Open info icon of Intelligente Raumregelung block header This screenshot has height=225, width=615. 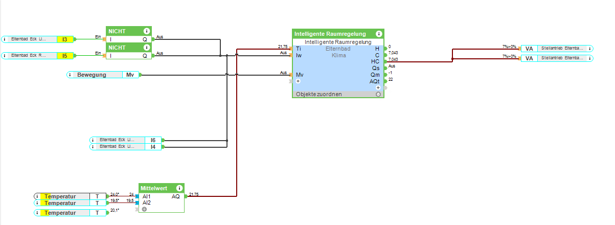(378, 34)
